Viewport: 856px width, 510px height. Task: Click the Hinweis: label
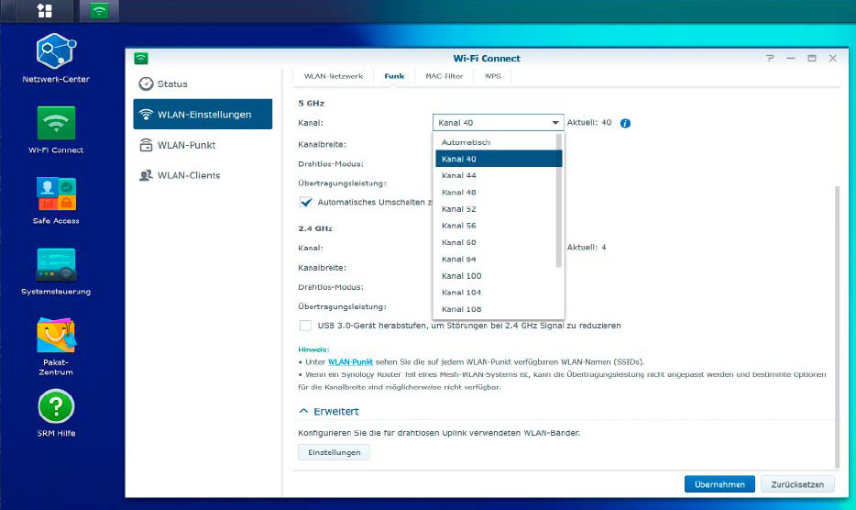coord(314,349)
